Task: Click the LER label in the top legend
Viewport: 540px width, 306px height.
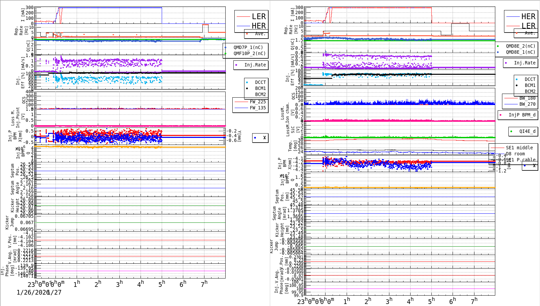Action: 259,16
